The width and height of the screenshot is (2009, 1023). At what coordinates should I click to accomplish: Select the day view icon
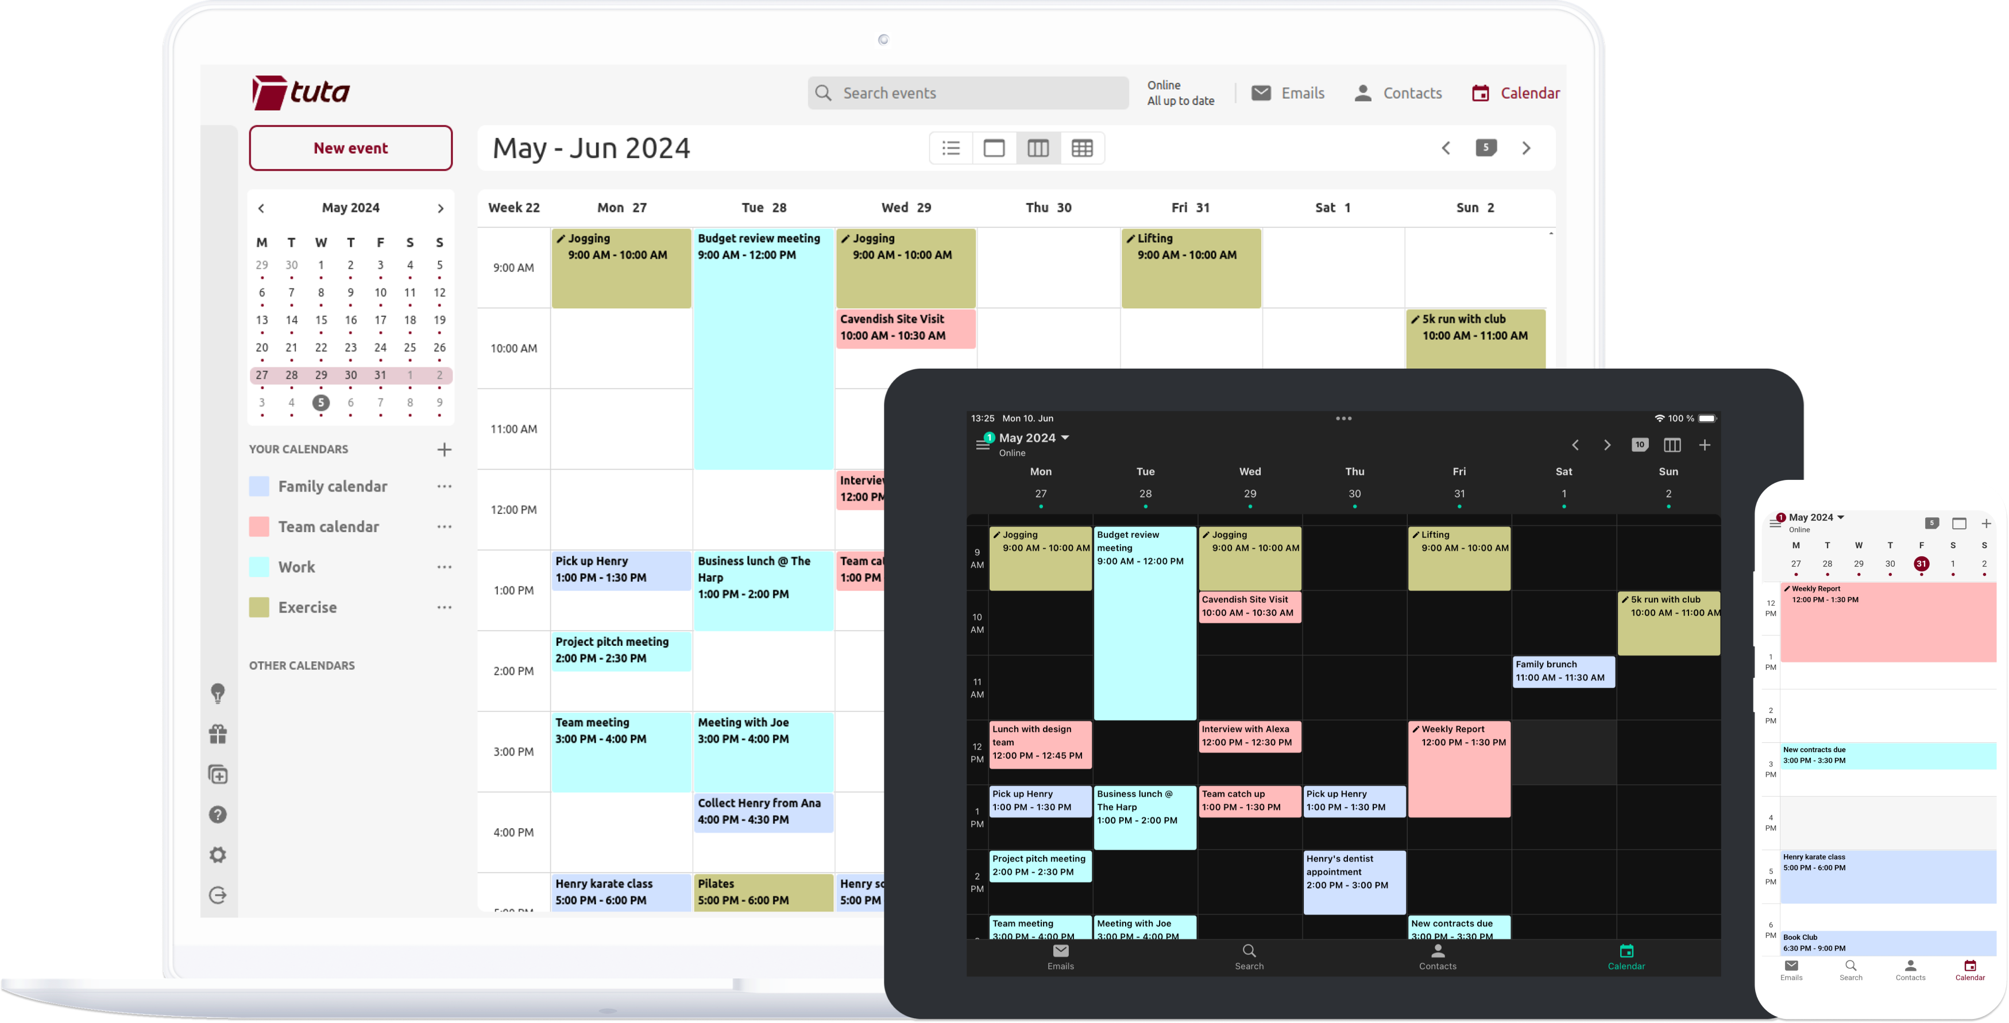[995, 148]
